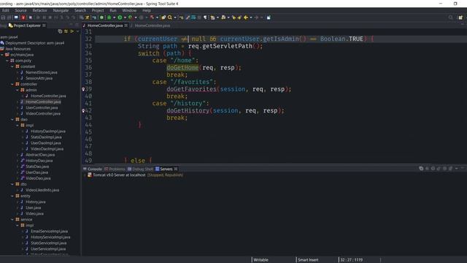
Task: Click the Writable status bar entry
Action: [x=261, y=260]
